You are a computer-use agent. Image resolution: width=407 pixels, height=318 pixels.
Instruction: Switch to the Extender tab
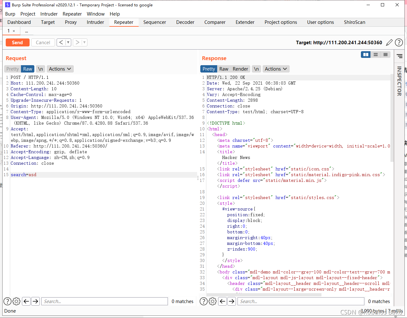pos(245,22)
